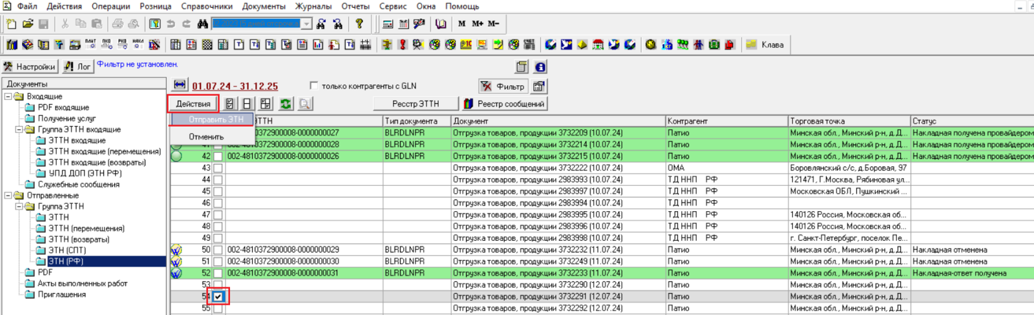1034x315 pixels.
Task: Click the green refresh arrows icon
Action: [x=286, y=104]
